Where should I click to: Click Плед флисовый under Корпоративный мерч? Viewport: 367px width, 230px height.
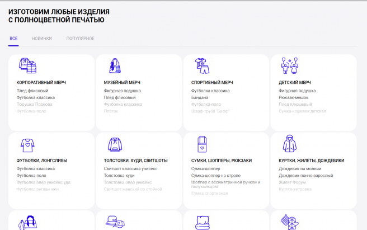tap(32, 91)
